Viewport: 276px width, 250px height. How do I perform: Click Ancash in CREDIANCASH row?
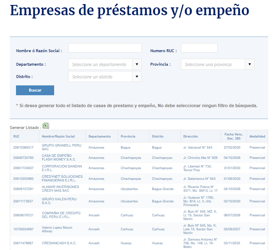(94, 243)
